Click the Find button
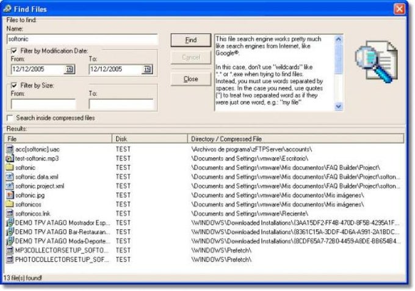 191,40
